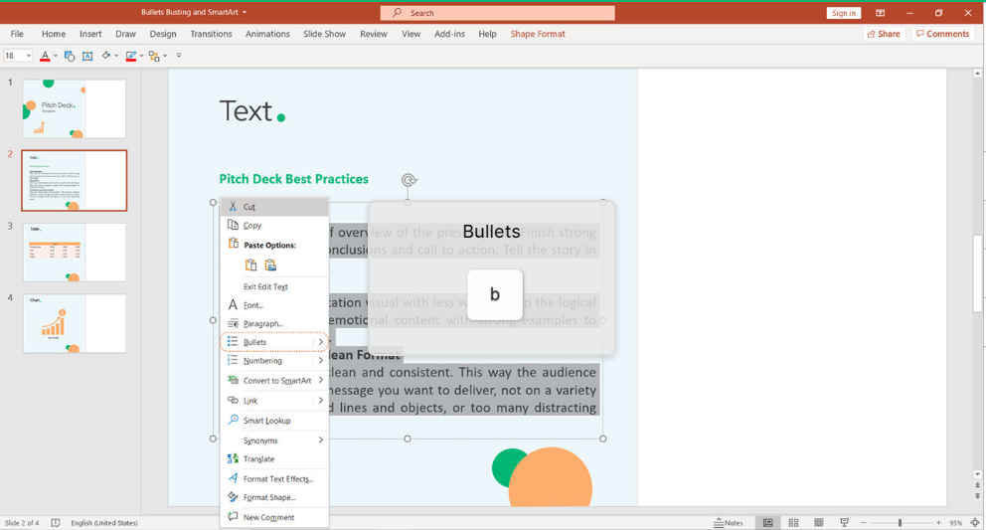Click the Sign in button
The height and width of the screenshot is (530, 986).
pyautogui.click(x=843, y=13)
